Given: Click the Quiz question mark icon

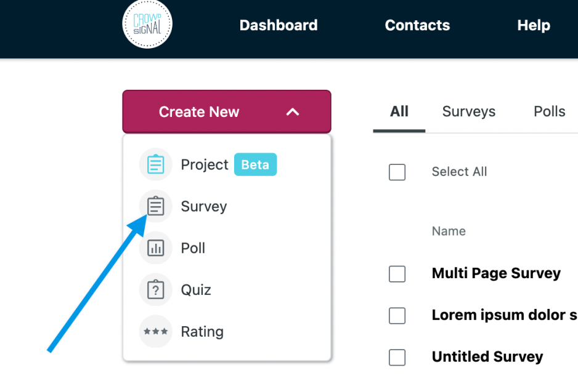Looking at the screenshot, I should pyautogui.click(x=156, y=290).
